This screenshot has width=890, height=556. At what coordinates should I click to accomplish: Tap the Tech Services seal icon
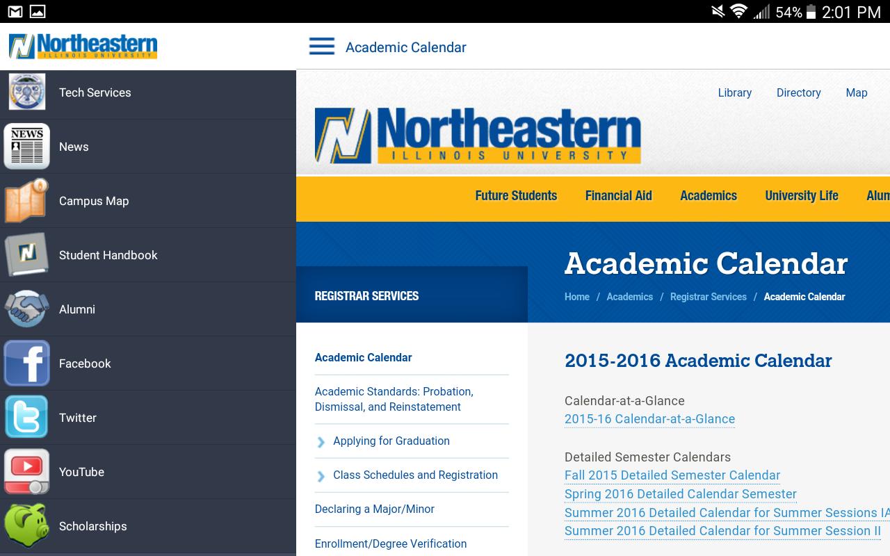click(x=27, y=92)
